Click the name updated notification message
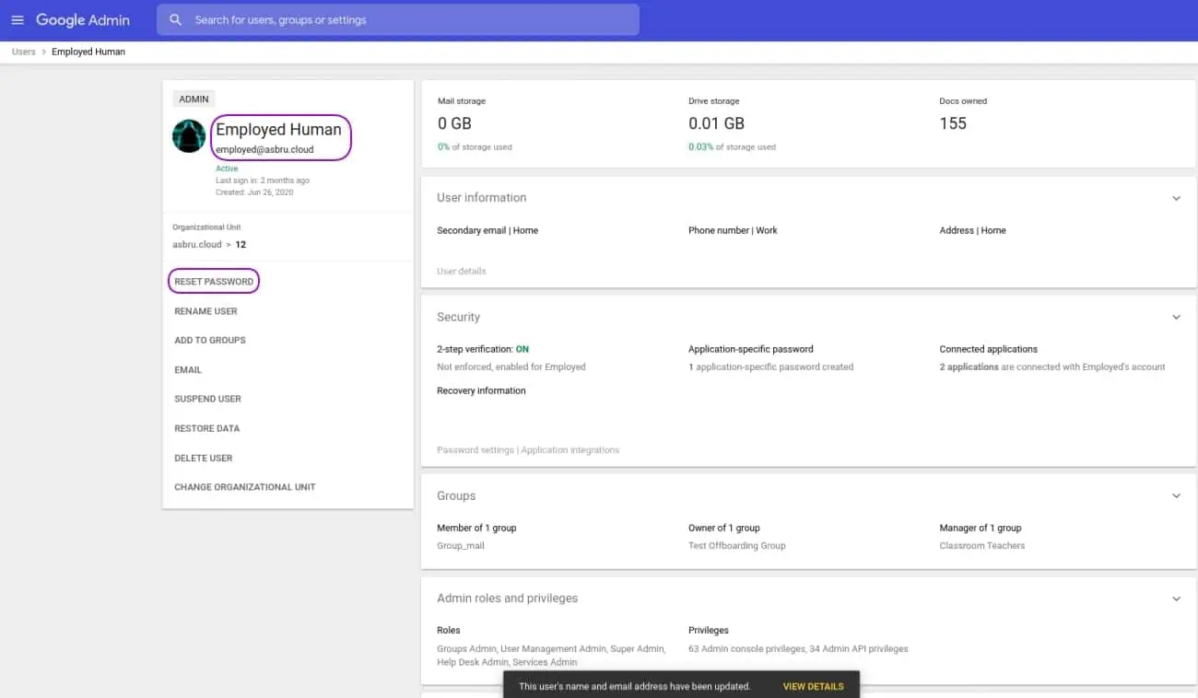The width and height of the screenshot is (1198, 698). pos(634,686)
